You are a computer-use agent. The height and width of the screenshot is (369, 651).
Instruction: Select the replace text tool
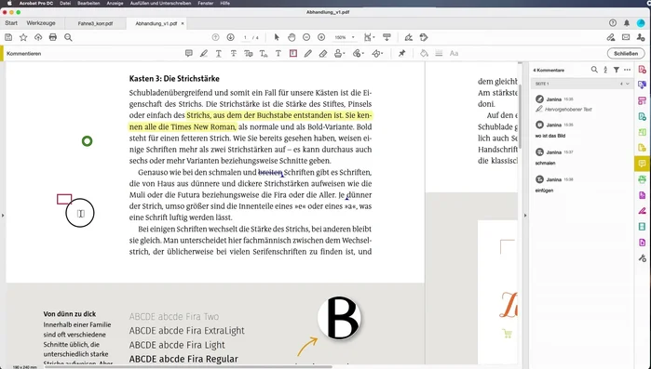249,53
